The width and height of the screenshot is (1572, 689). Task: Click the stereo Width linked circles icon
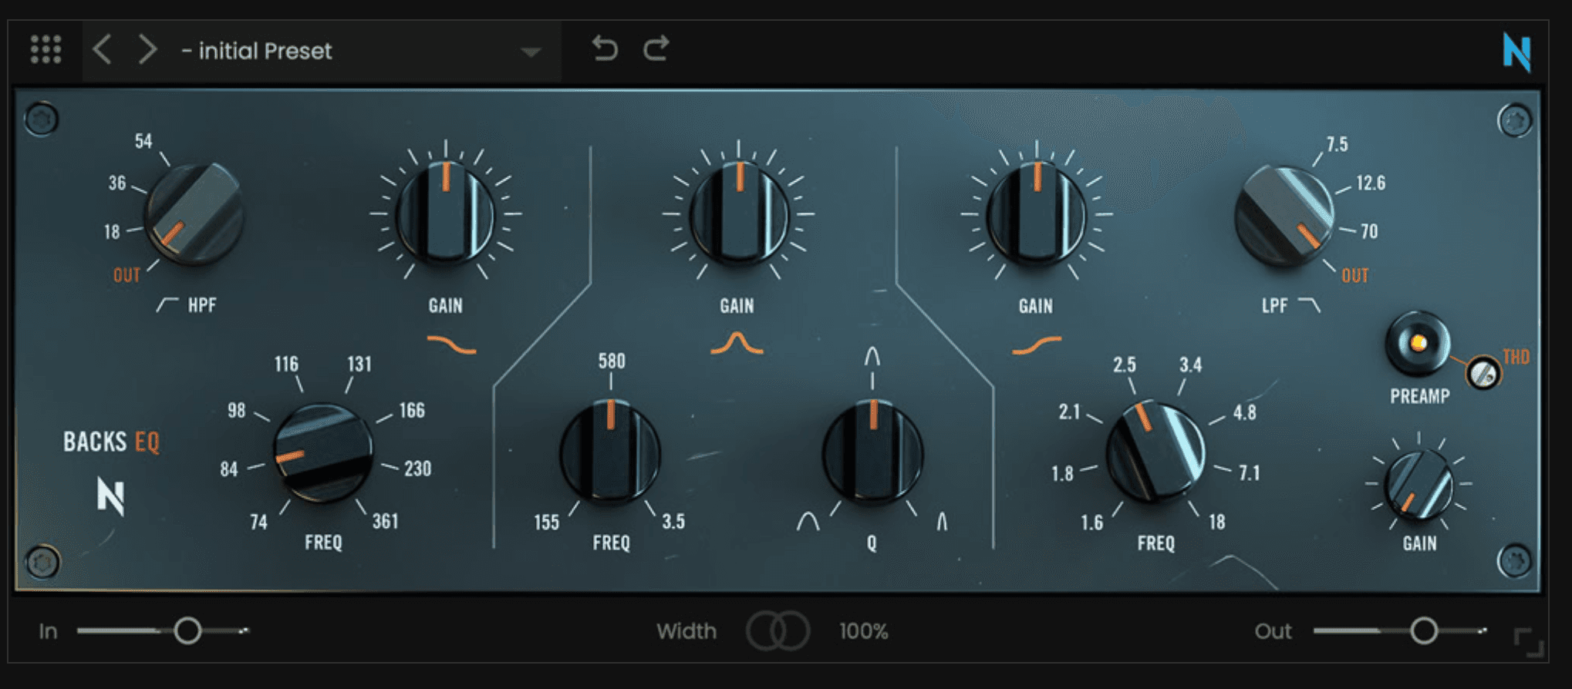[778, 631]
